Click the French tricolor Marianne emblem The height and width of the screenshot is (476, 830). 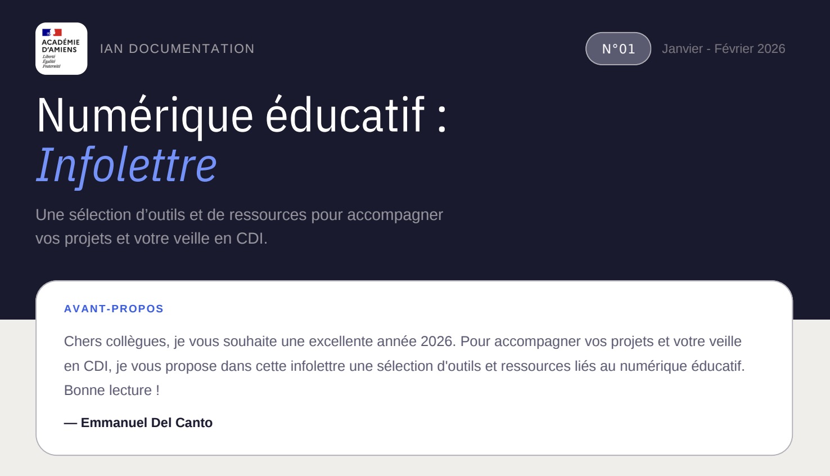click(x=52, y=33)
